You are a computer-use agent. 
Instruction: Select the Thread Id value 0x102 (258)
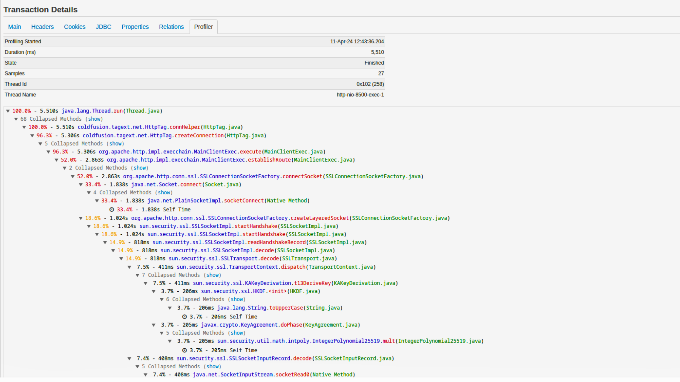click(370, 84)
